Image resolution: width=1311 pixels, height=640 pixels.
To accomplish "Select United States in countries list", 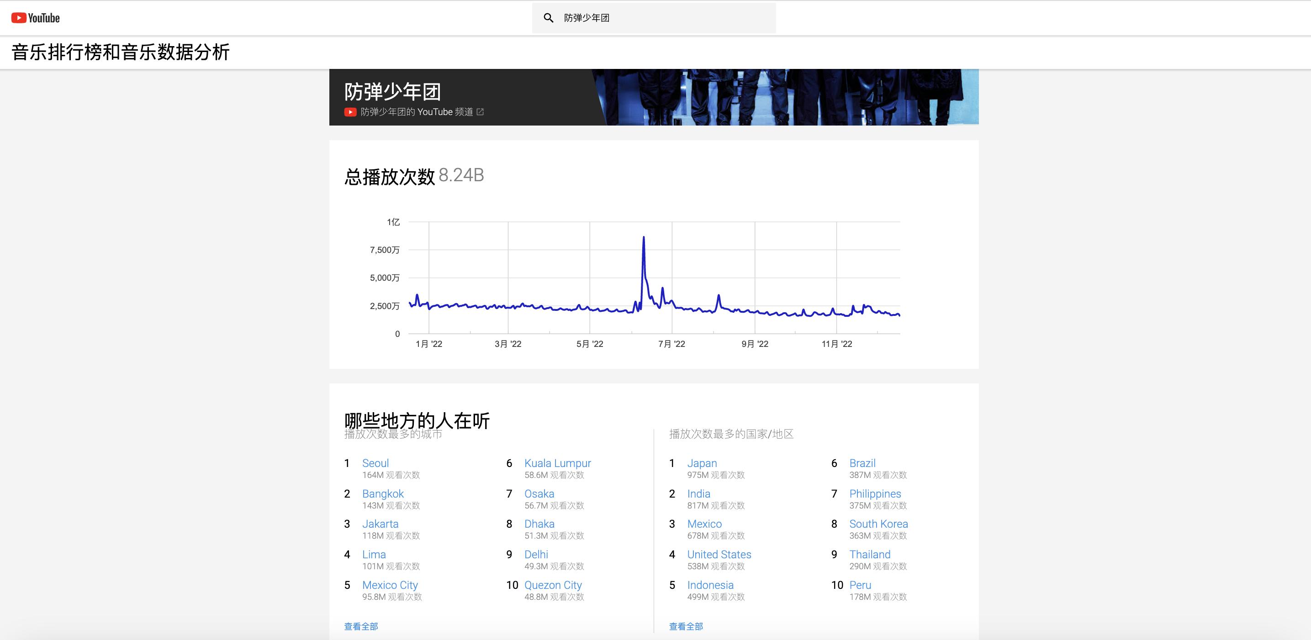I will click(x=719, y=555).
